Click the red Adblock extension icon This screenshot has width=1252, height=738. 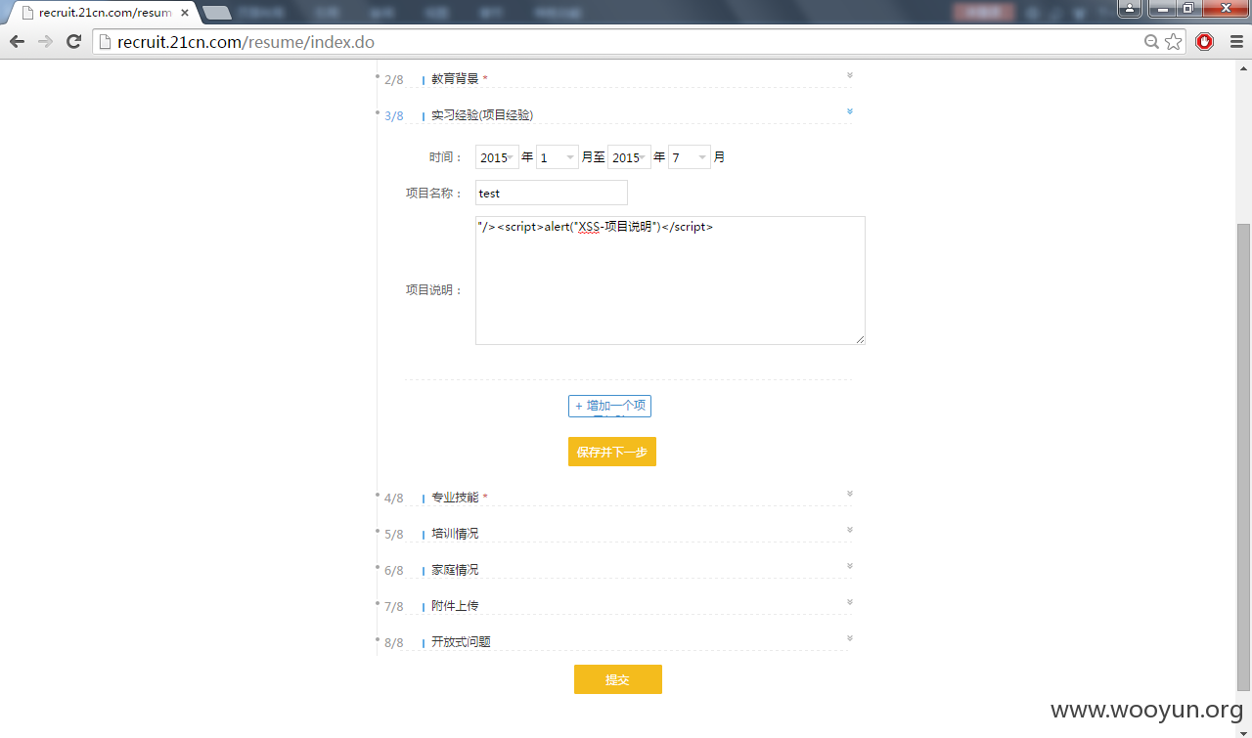pos(1205,42)
